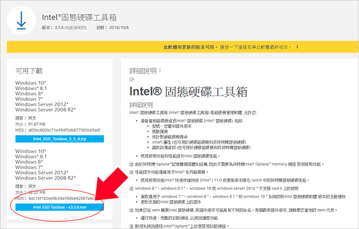Click the second Windows 10 entry

(x=31, y=151)
